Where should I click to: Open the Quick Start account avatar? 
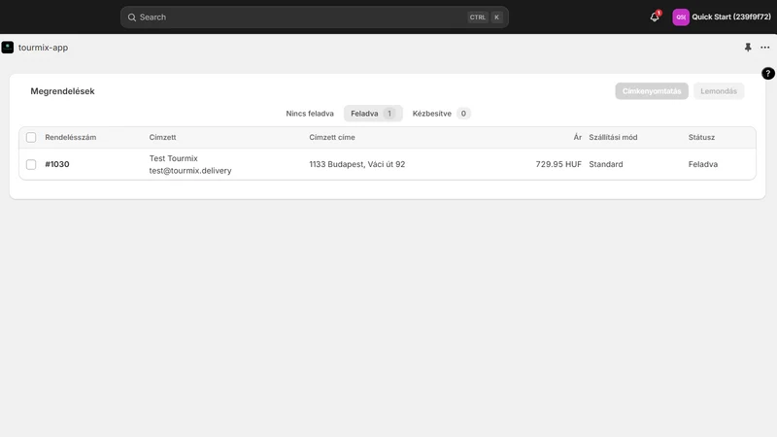pyautogui.click(x=681, y=17)
